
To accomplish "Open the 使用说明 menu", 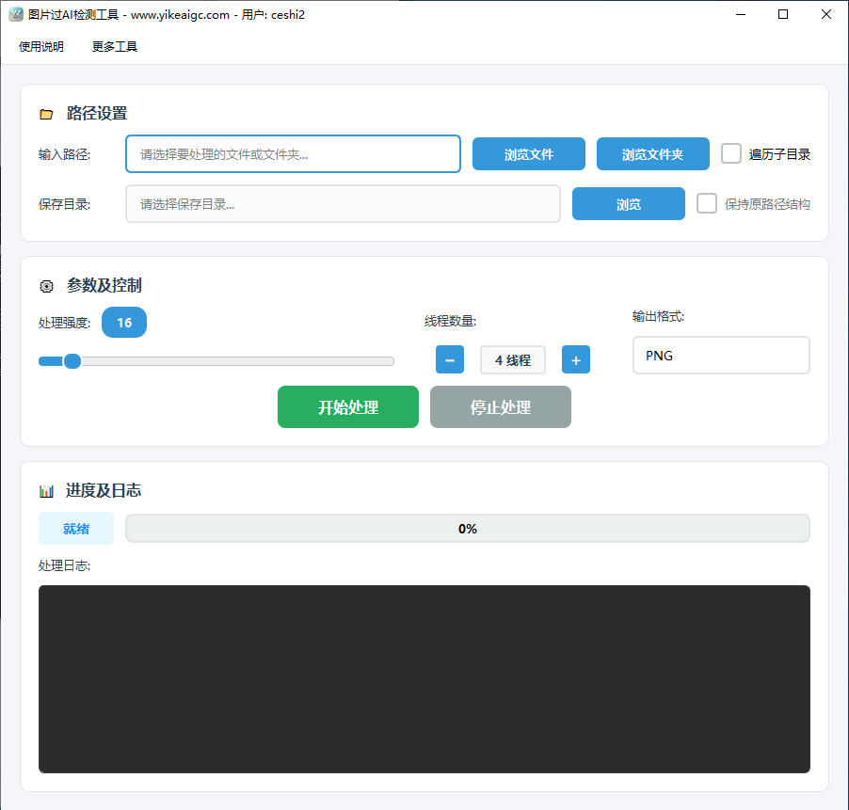I will [x=41, y=46].
